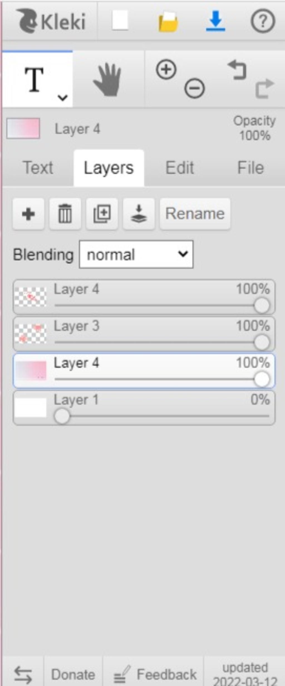The height and width of the screenshot is (686, 285).
Task: Click the Rename button
Action: tap(195, 214)
